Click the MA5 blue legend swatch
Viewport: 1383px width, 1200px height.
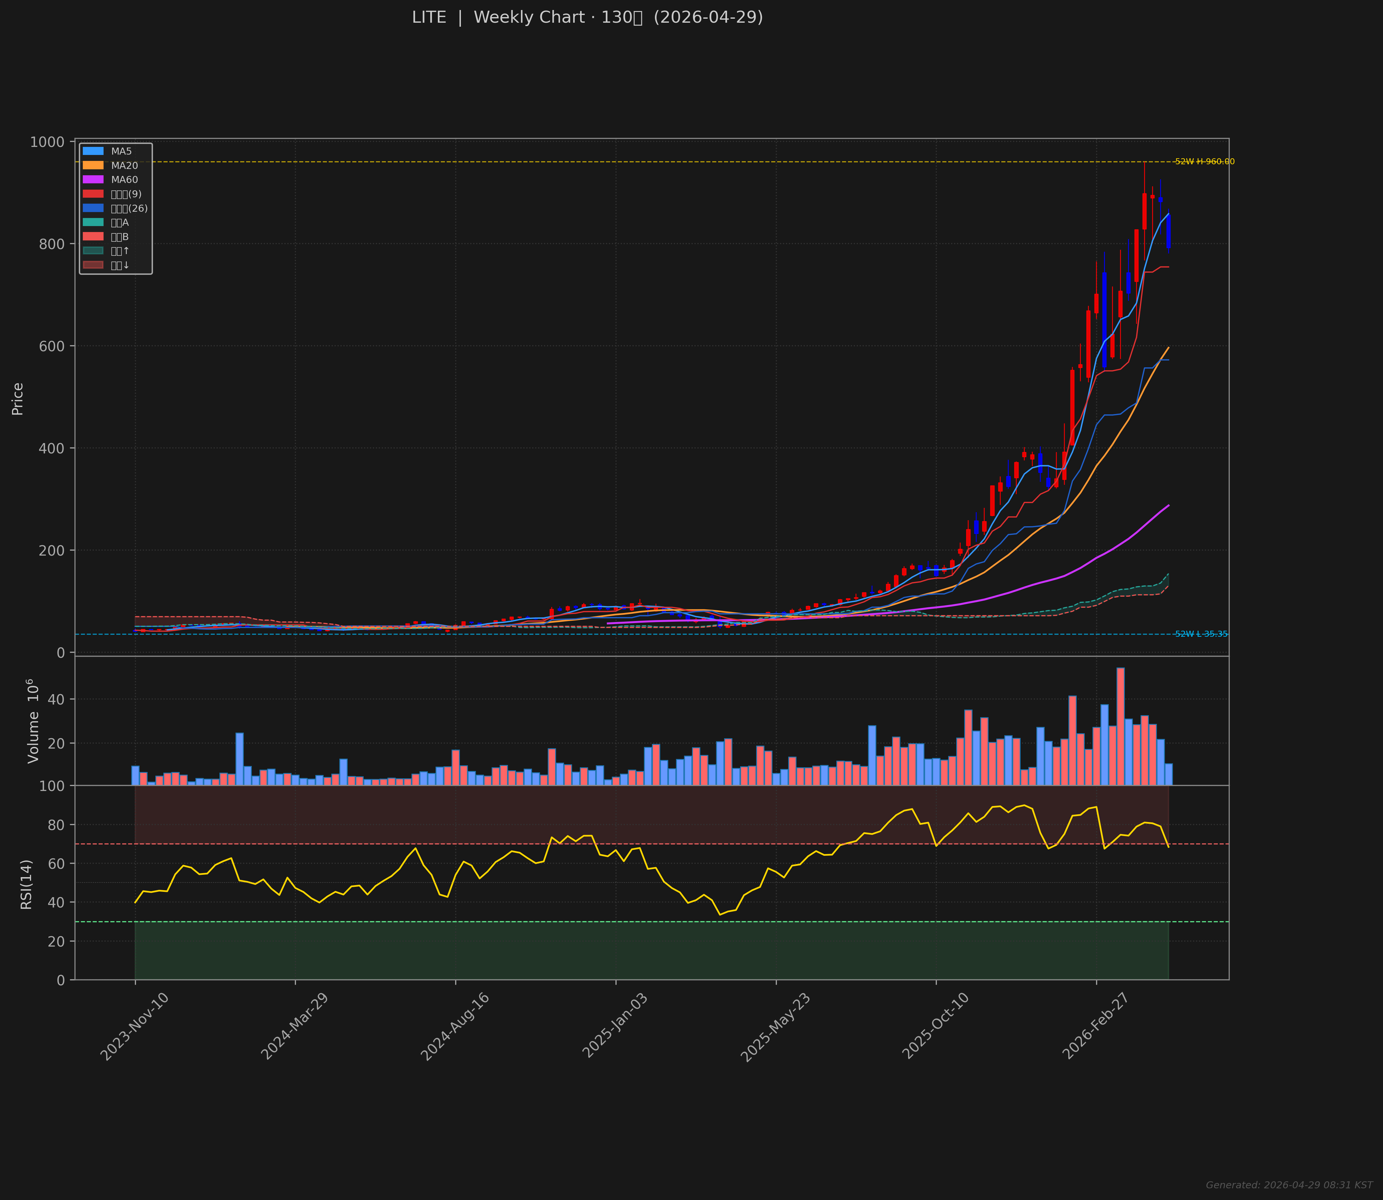(93, 151)
